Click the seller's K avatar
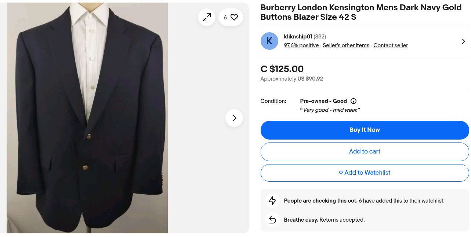The height and width of the screenshot is (237, 471). (x=269, y=41)
